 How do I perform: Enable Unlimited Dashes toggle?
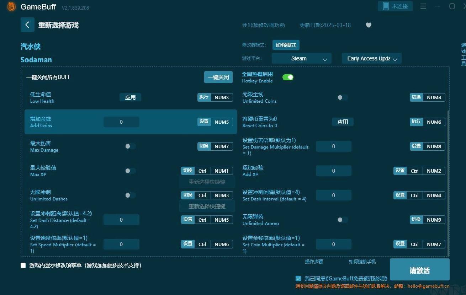pos(130,195)
